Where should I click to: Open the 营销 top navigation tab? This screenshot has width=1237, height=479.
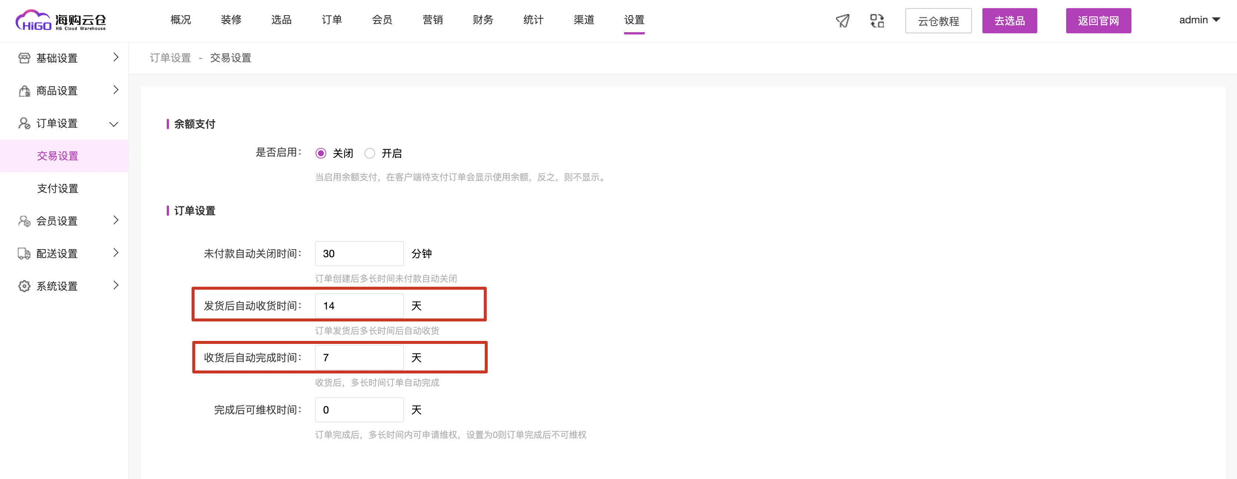click(x=432, y=20)
